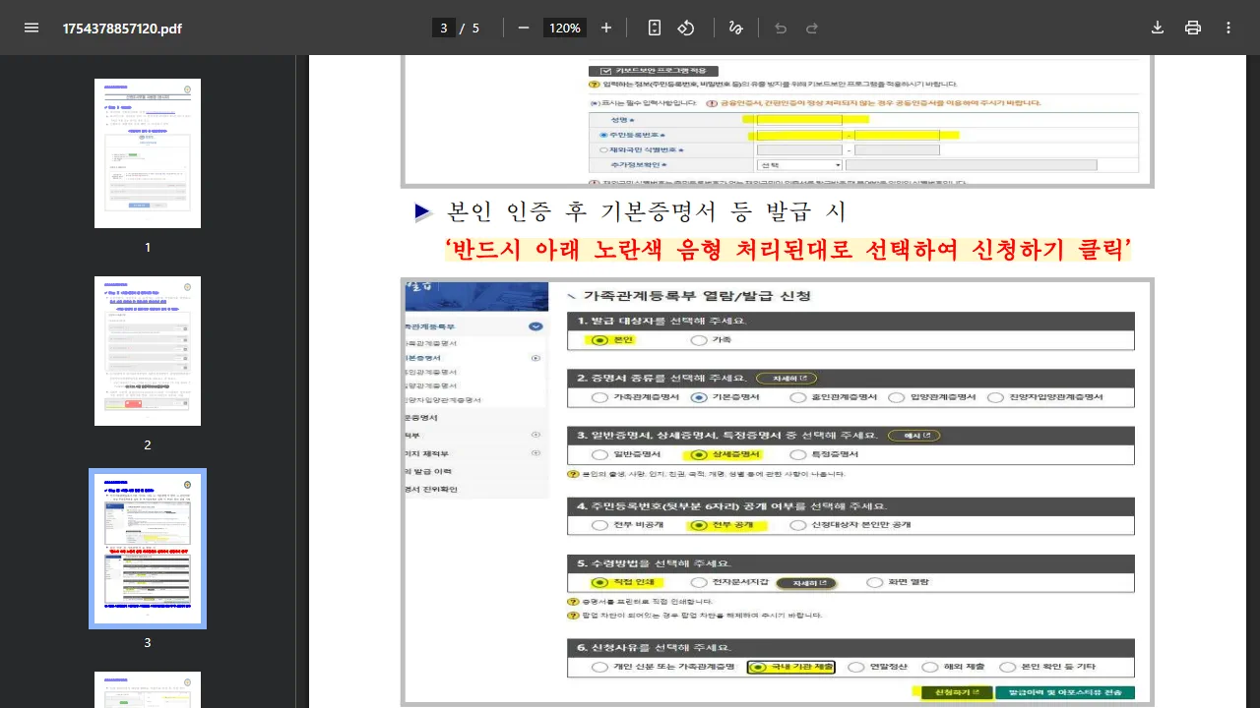Viewport: 1260px width, 708px height.
Task: Click the 신청하기 button
Action: (x=957, y=692)
